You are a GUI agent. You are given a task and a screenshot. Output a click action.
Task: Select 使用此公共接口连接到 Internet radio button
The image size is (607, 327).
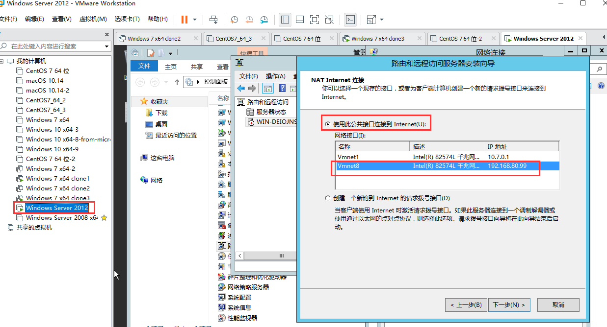(x=328, y=124)
